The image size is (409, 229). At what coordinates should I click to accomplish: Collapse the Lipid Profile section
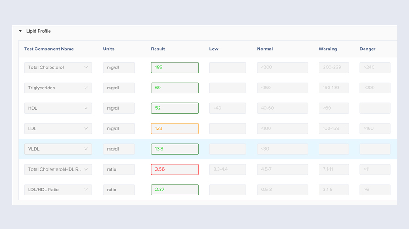[x=20, y=31]
